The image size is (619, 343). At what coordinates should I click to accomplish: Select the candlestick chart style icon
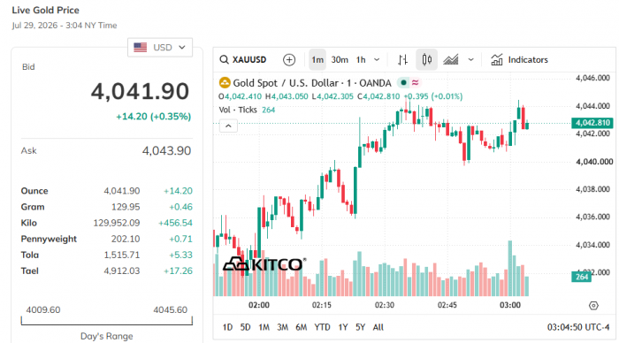pos(426,59)
